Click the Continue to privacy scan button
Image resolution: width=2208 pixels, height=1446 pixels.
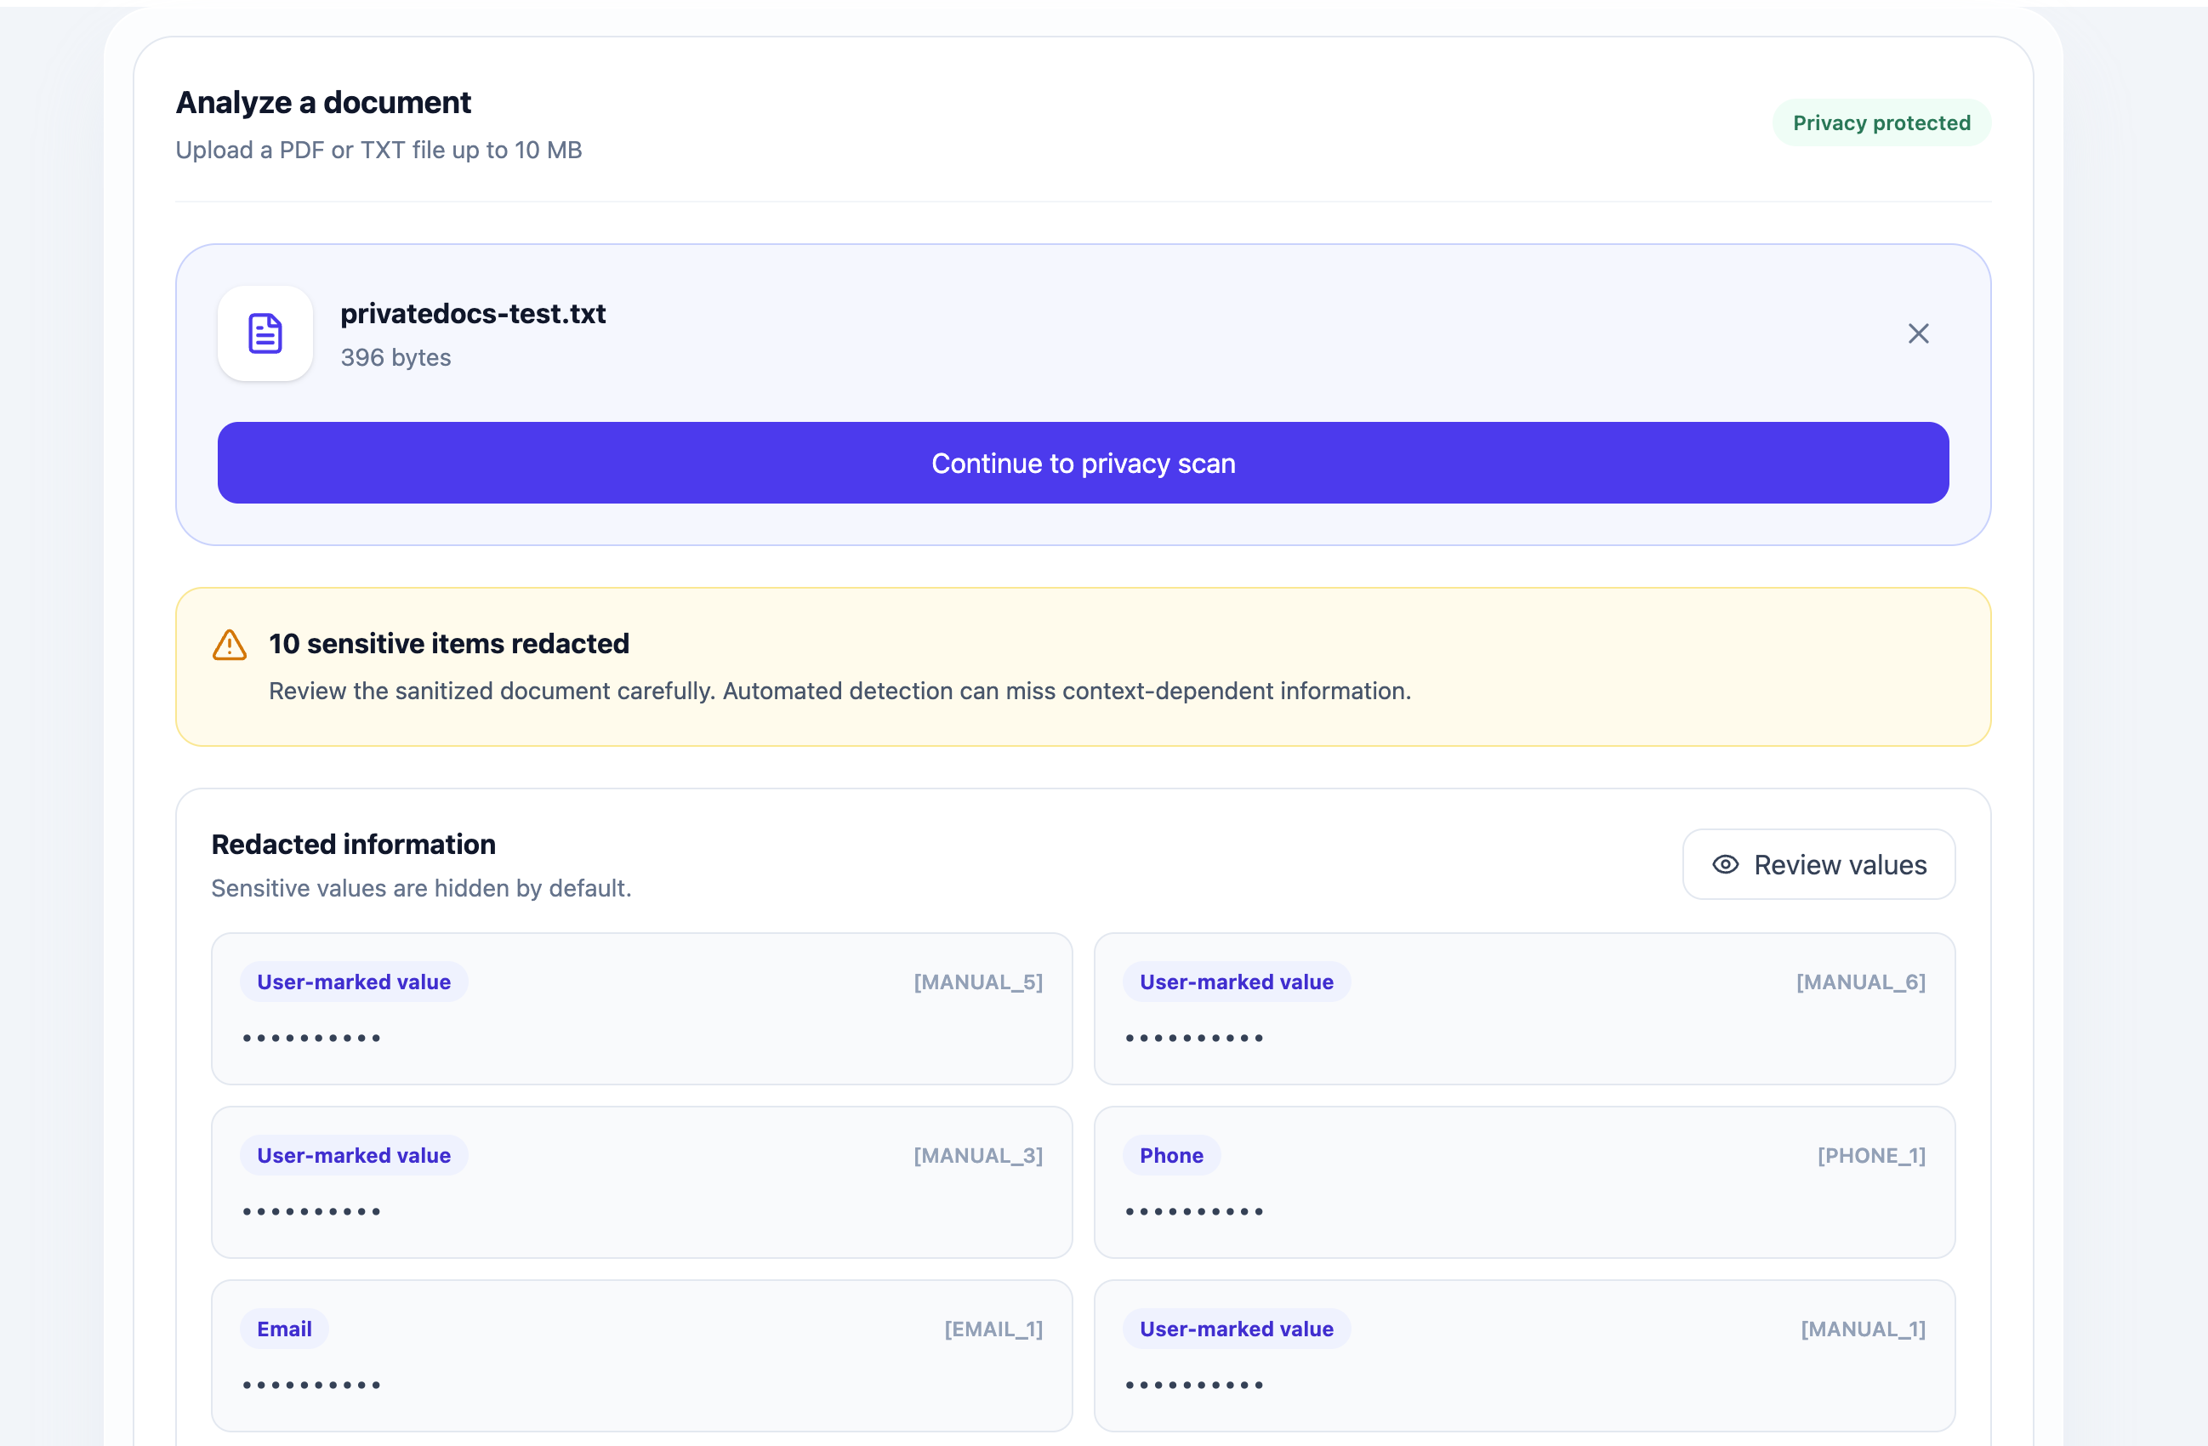[1083, 463]
